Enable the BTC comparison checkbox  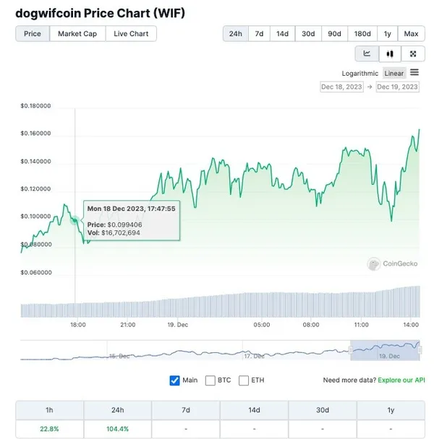point(210,380)
